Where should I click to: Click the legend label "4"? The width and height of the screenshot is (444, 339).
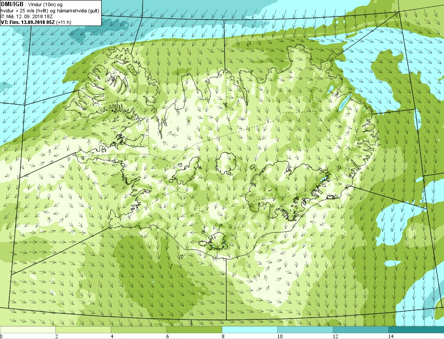pos(112,336)
